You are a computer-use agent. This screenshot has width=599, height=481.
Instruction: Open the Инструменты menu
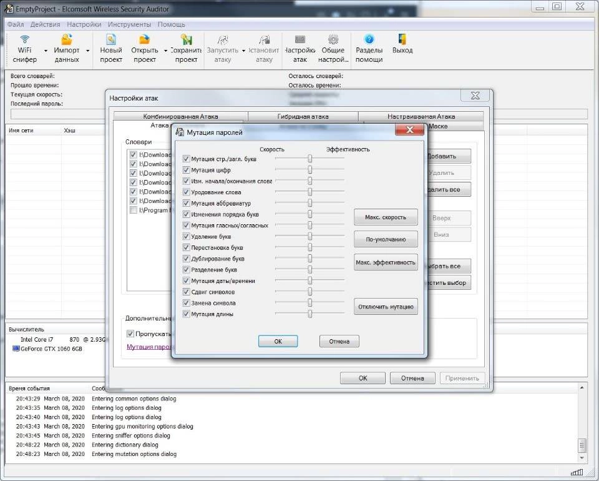[130, 24]
